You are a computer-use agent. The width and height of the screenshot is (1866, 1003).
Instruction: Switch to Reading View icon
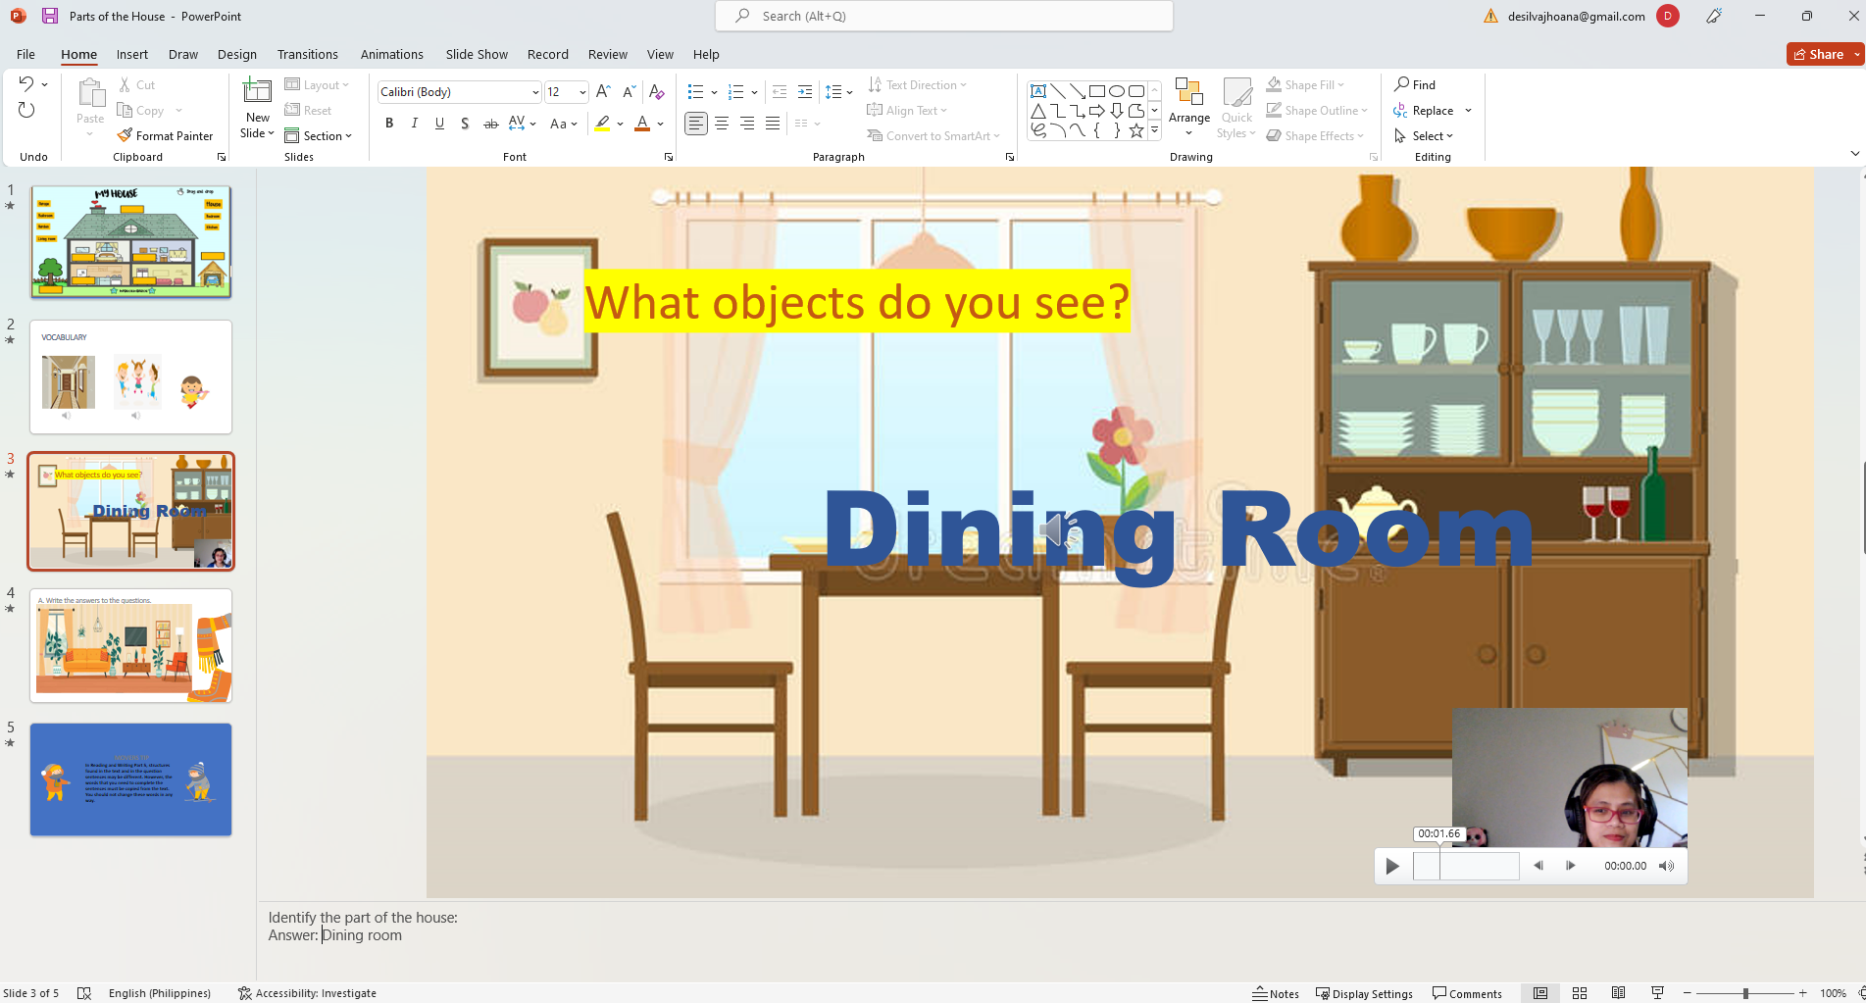pyautogui.click(x=1619, y=993)
